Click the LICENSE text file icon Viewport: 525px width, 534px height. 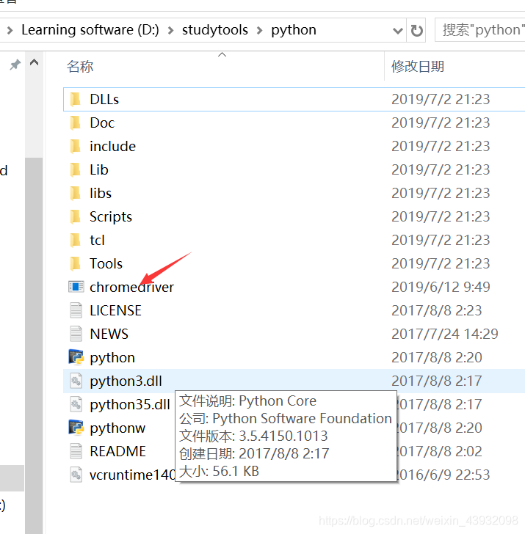point(76,310)
